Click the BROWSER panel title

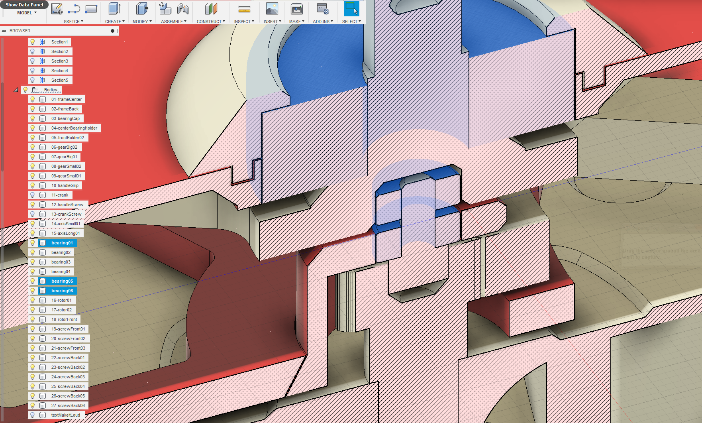click(20, 31)
